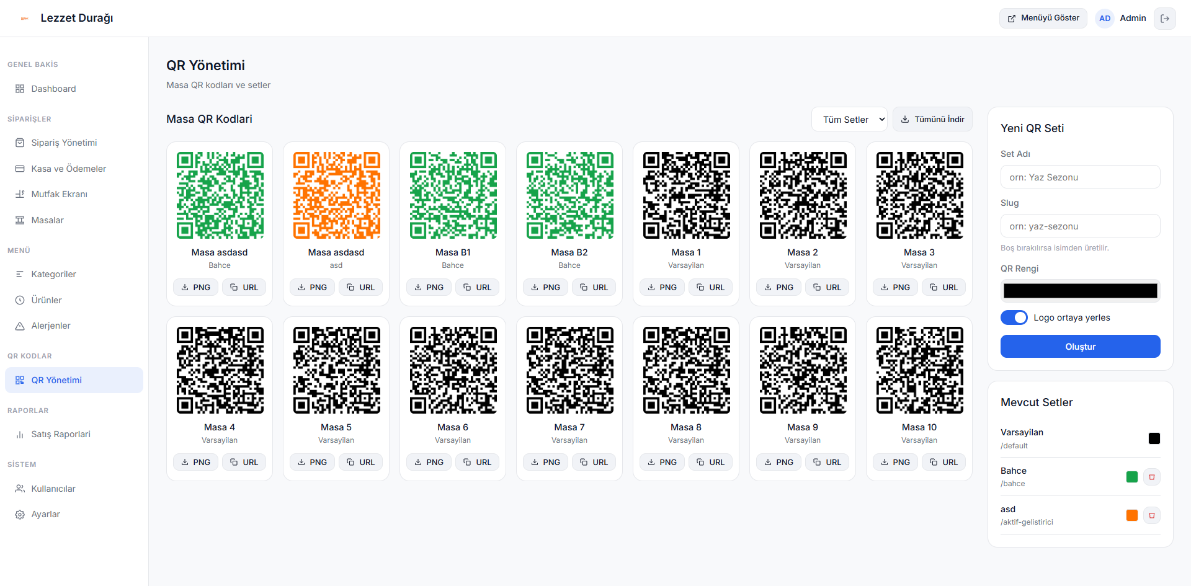1191x586 pixels.
Task: Open the QR Rengi color picker
Action: [x=1080, y=291]
